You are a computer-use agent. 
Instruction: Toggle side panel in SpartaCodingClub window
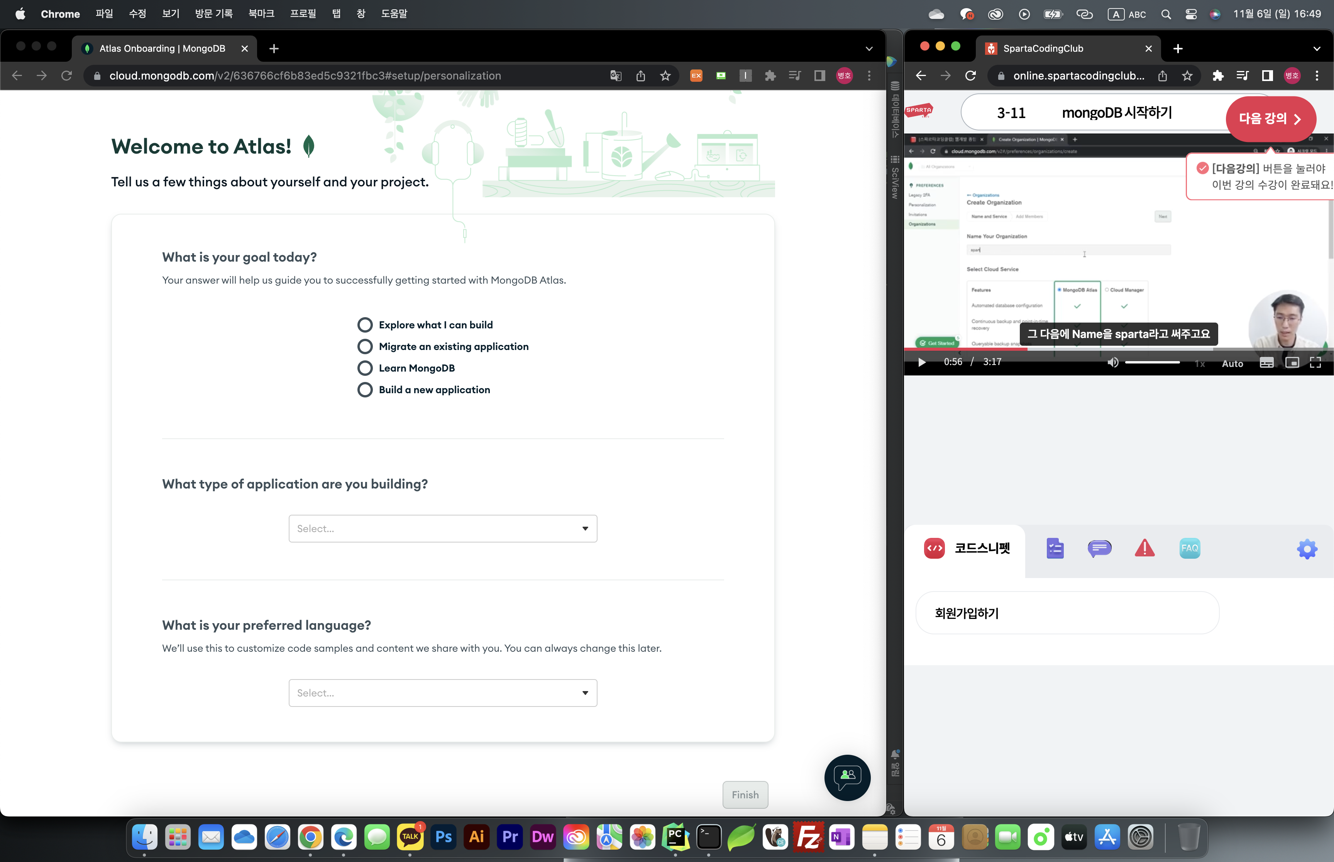point(1267,76)
